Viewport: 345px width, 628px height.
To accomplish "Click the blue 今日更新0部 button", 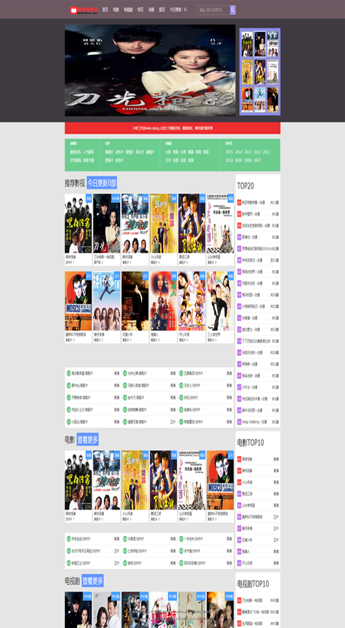I will pyautogui.click(x=102, y=183).
